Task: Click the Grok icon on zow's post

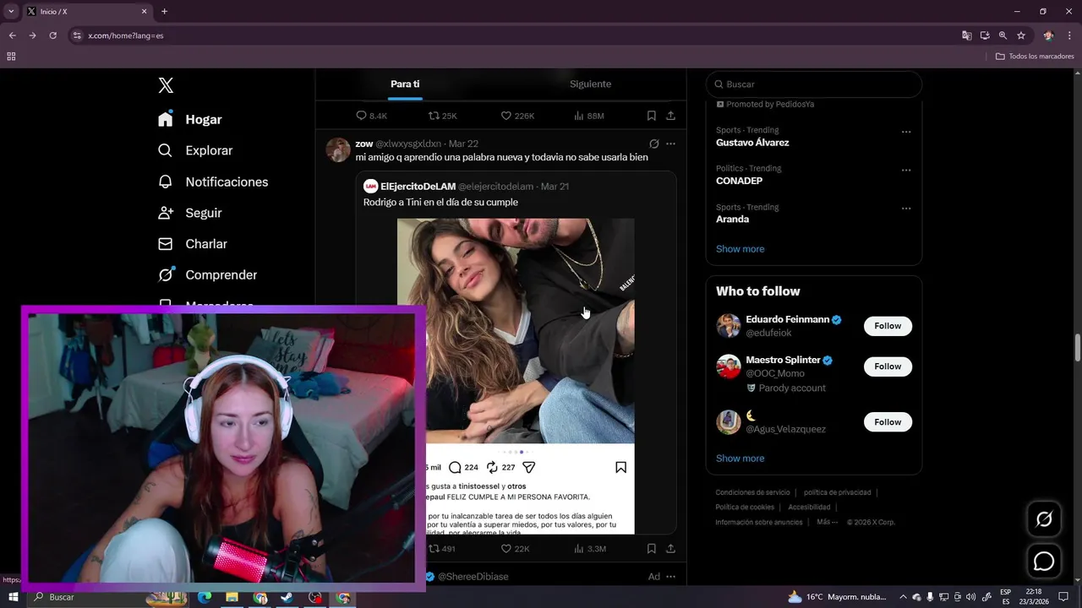Action: click(653, 144)
